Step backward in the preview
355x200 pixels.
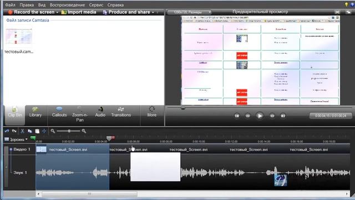248,116
